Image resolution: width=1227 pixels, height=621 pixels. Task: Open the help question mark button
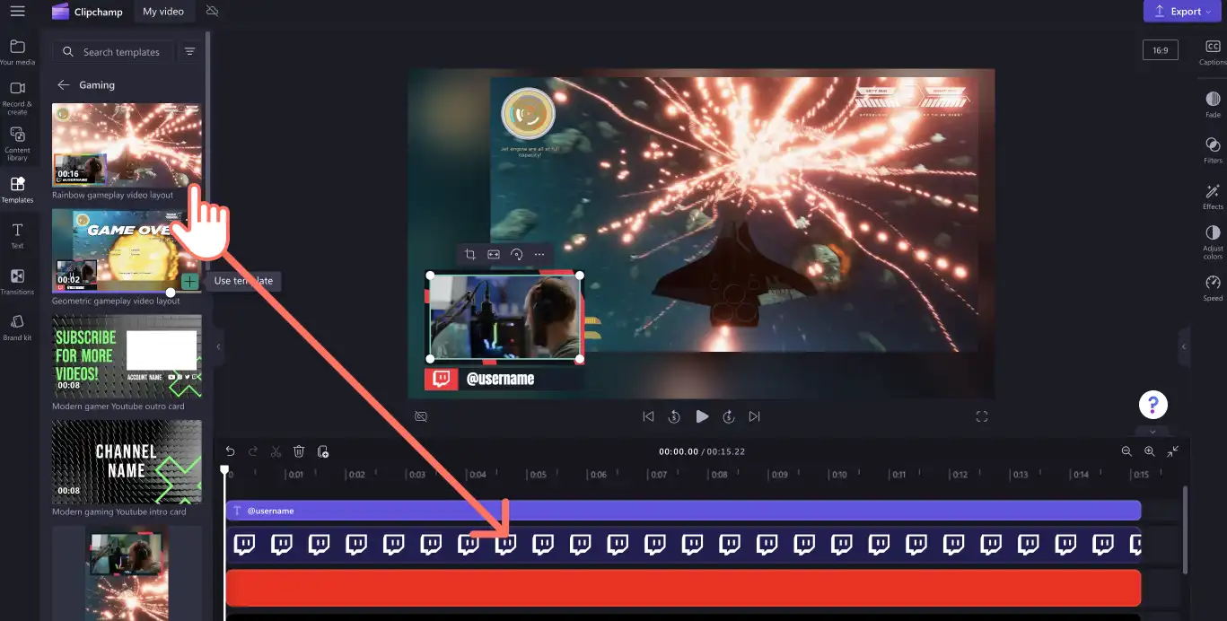[1153, 404]
